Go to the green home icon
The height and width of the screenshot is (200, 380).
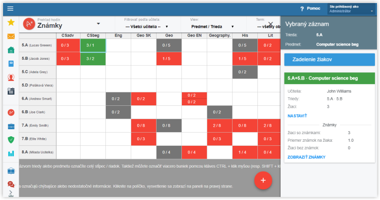coord(11,50)
